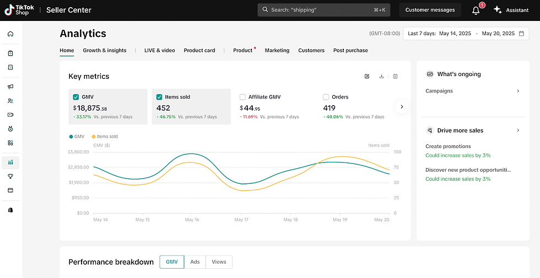Open the Product card tab

pos(199,50)
